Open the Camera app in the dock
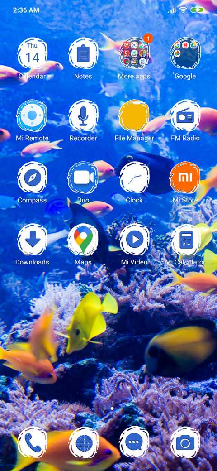Screen dimensions: 217x471 [x=185, y=442]
